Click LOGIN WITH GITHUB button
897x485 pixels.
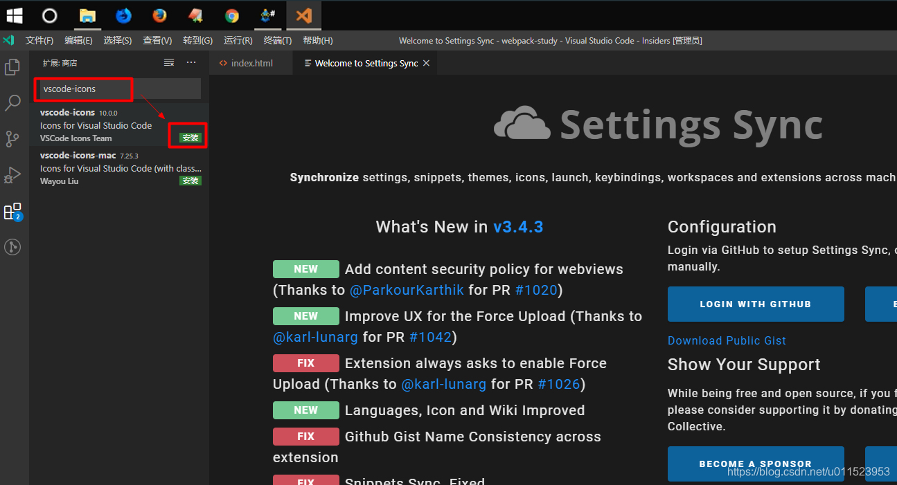click(x=756, y=304)
